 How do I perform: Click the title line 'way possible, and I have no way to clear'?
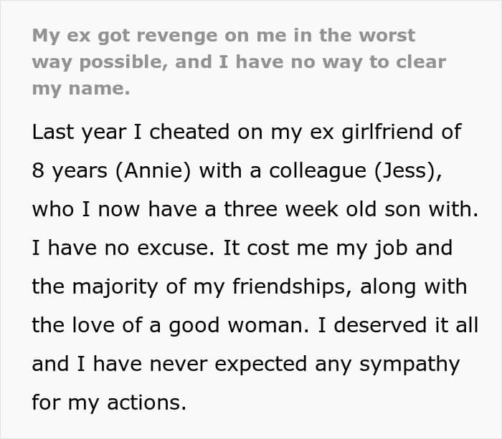tap(239, 62)
